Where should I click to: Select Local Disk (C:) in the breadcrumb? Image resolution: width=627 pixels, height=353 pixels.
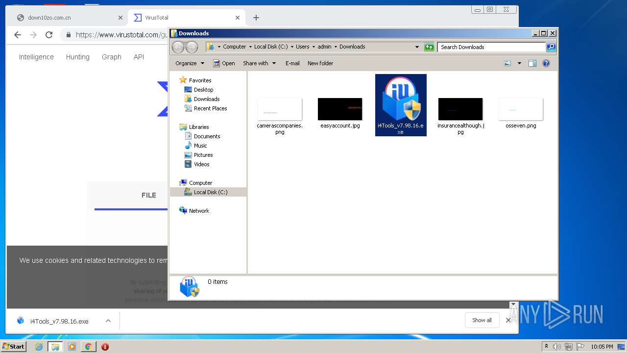pos(271,47)
